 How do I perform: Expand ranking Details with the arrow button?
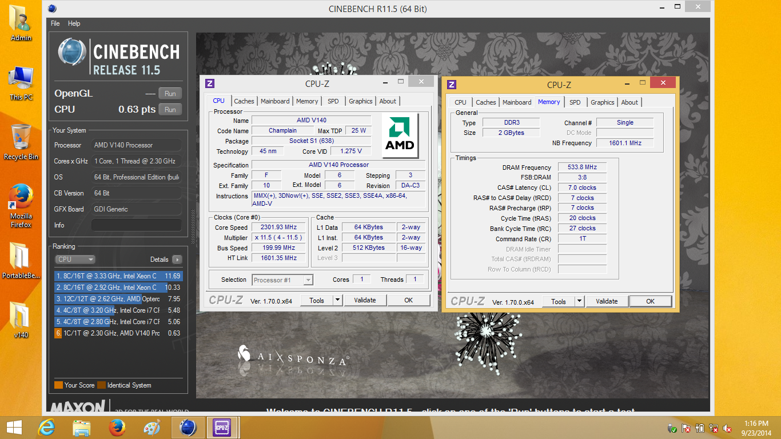[177, 260]
